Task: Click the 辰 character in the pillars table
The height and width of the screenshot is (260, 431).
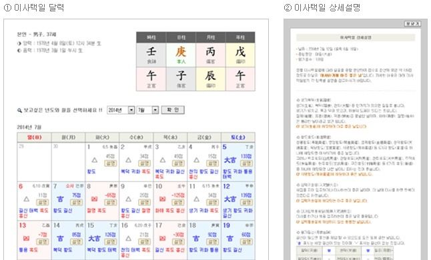Action: tap(211, 75)
